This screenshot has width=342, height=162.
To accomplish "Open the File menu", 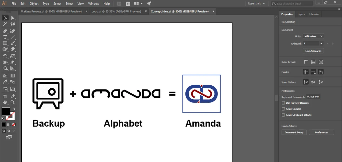I will pos(14,3).
